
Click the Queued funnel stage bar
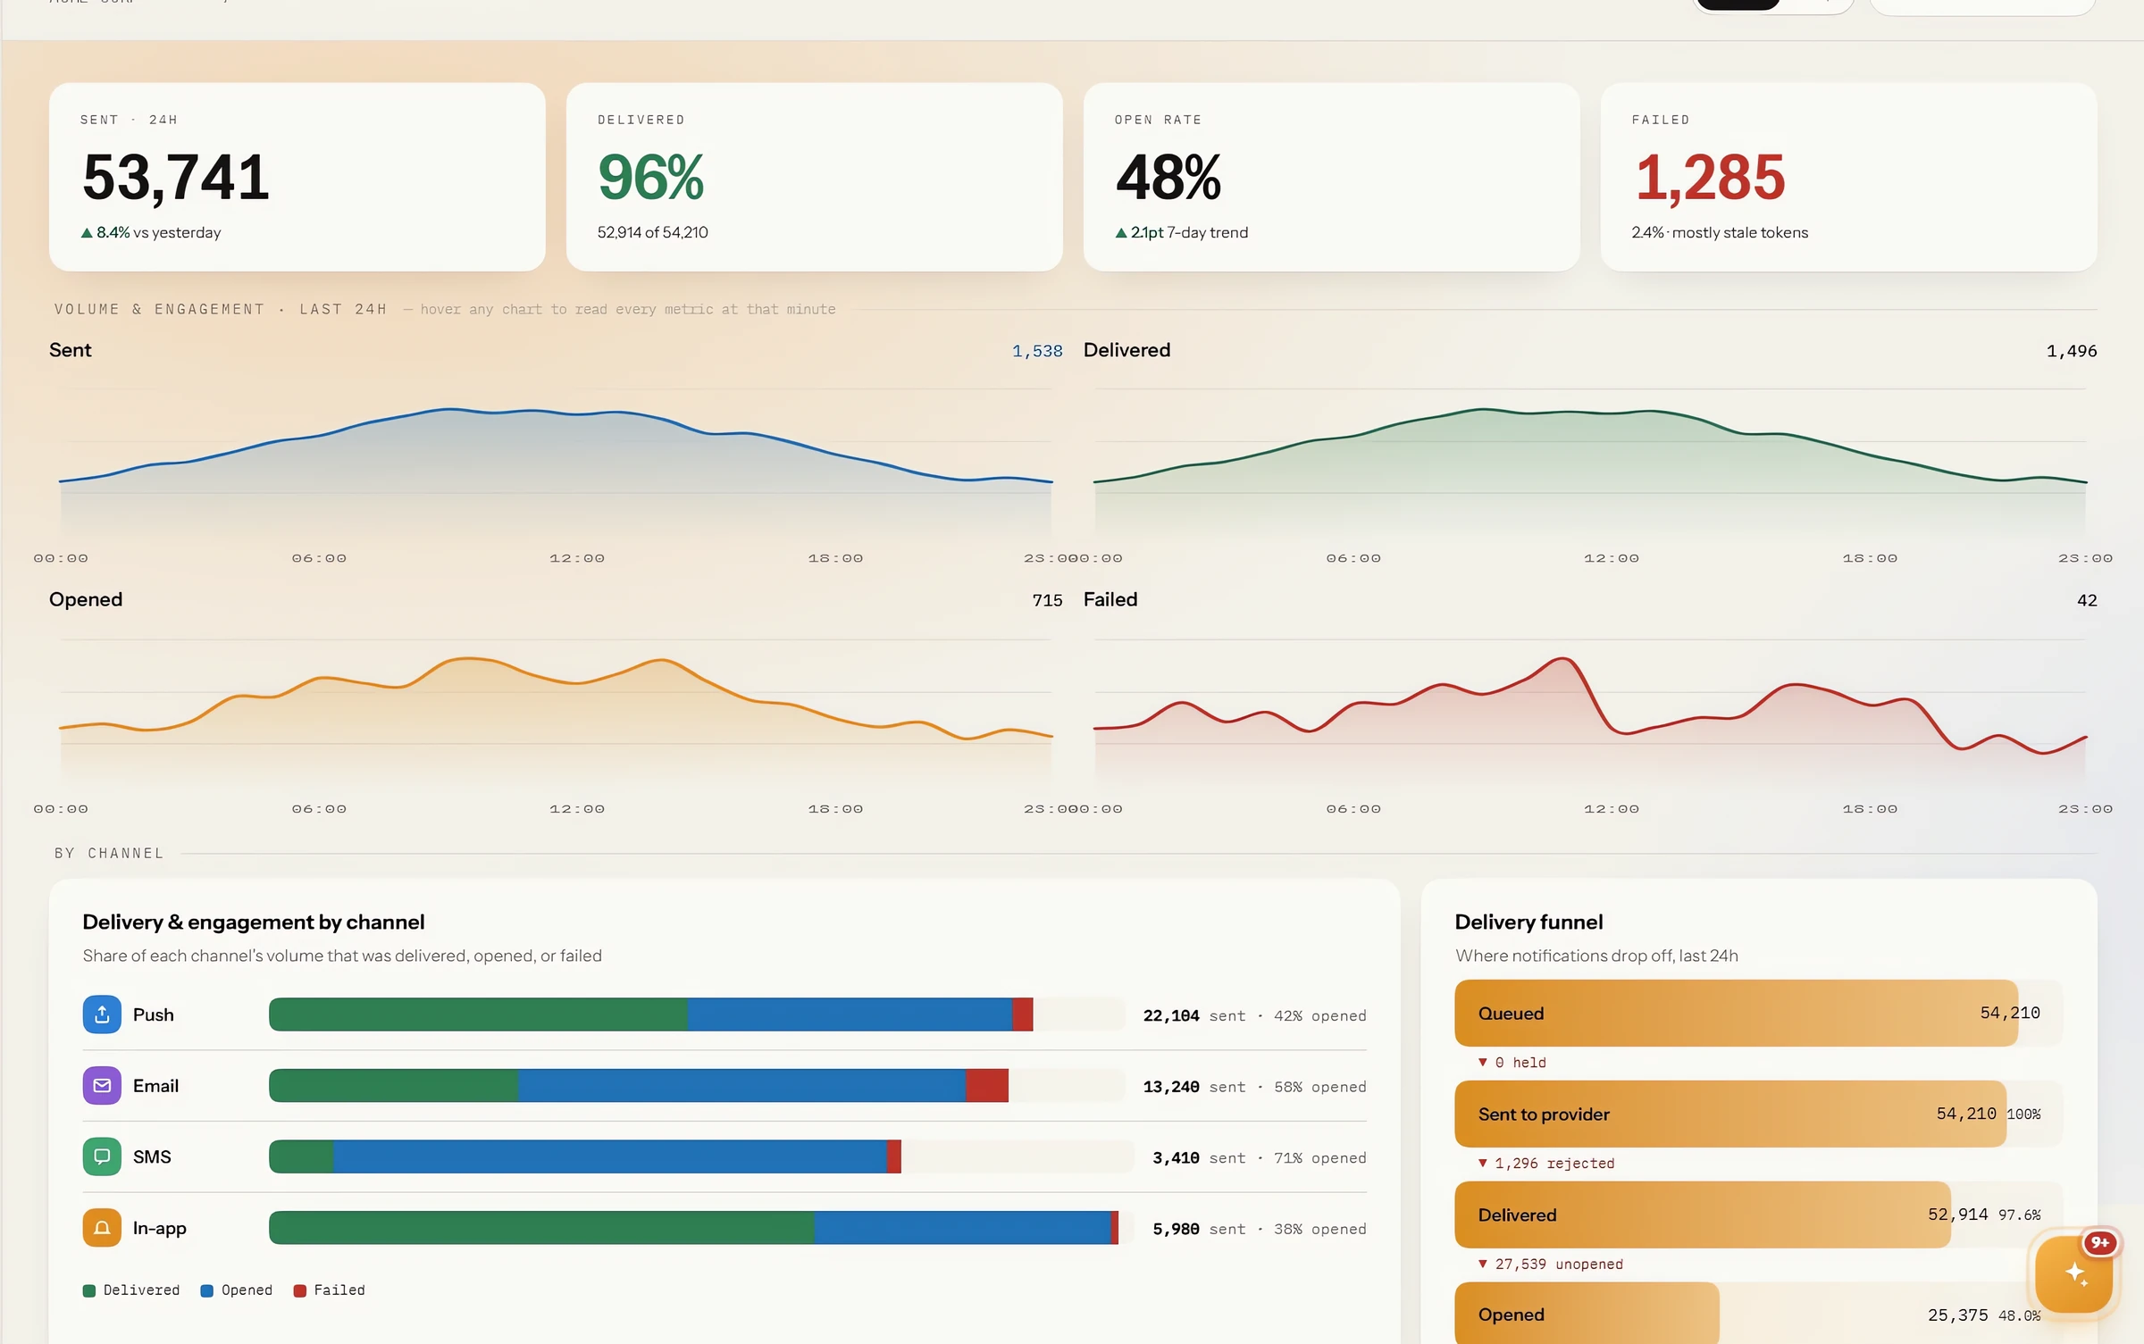[1759, 1013]
